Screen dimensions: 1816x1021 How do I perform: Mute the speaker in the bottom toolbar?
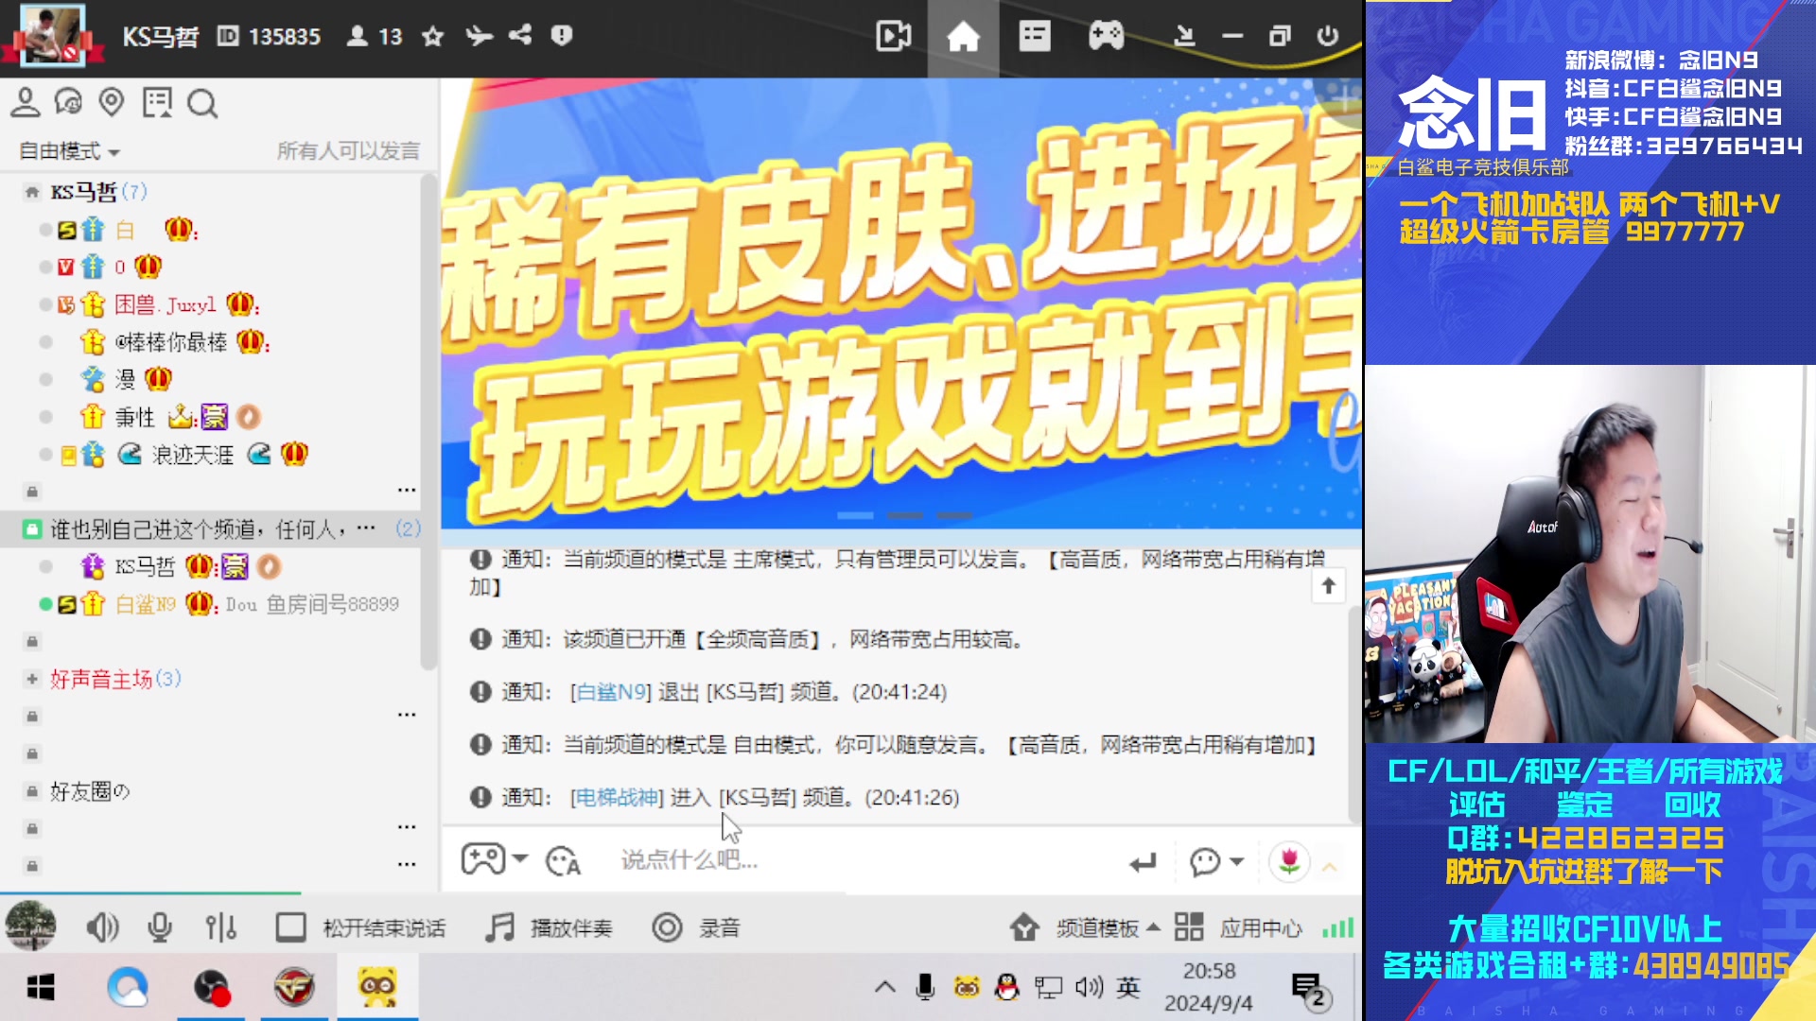click(x=102, y=927)
